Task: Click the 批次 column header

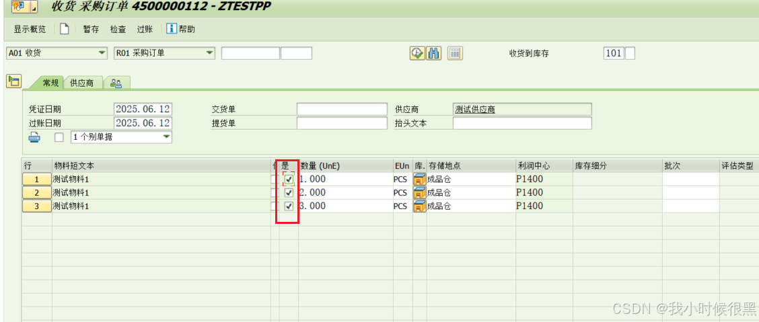Action: click(691, 166)
